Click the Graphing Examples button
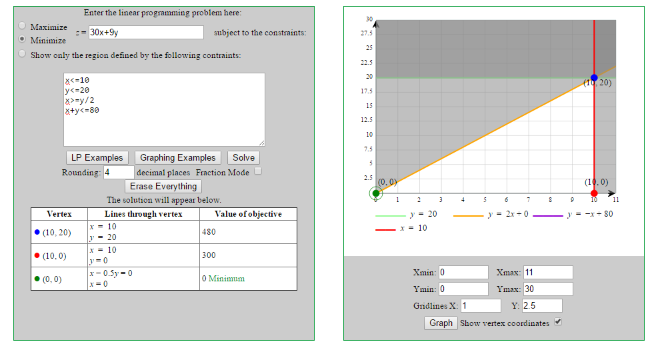The width and height of the screenshot is (652, 348). (178, 157)
